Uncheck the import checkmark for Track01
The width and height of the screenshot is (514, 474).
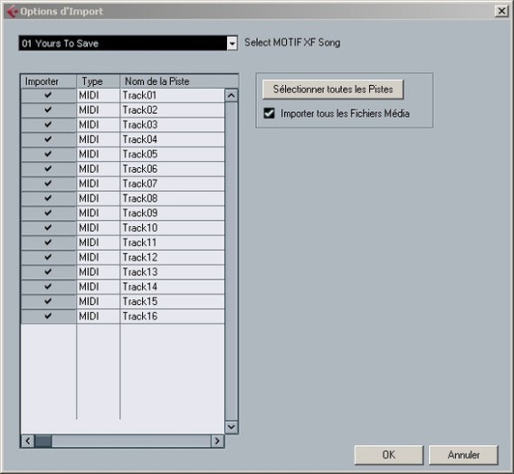[x=48, y=95]
